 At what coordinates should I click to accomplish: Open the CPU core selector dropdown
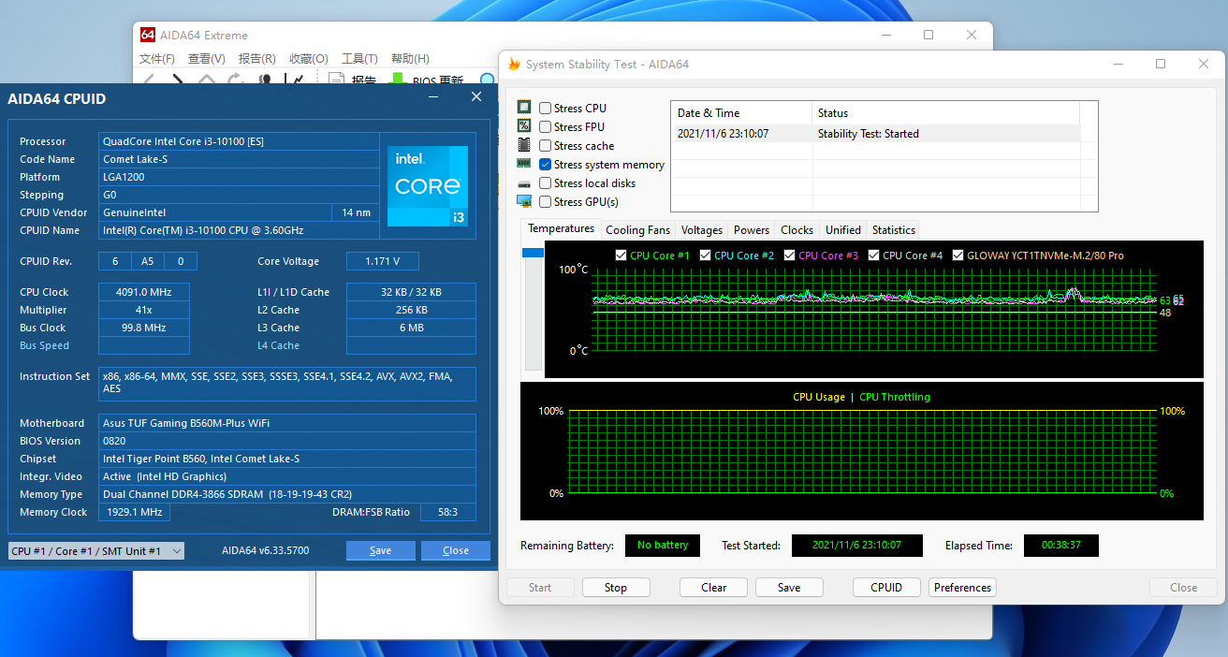pyautogui.click(x=177, y=550)
